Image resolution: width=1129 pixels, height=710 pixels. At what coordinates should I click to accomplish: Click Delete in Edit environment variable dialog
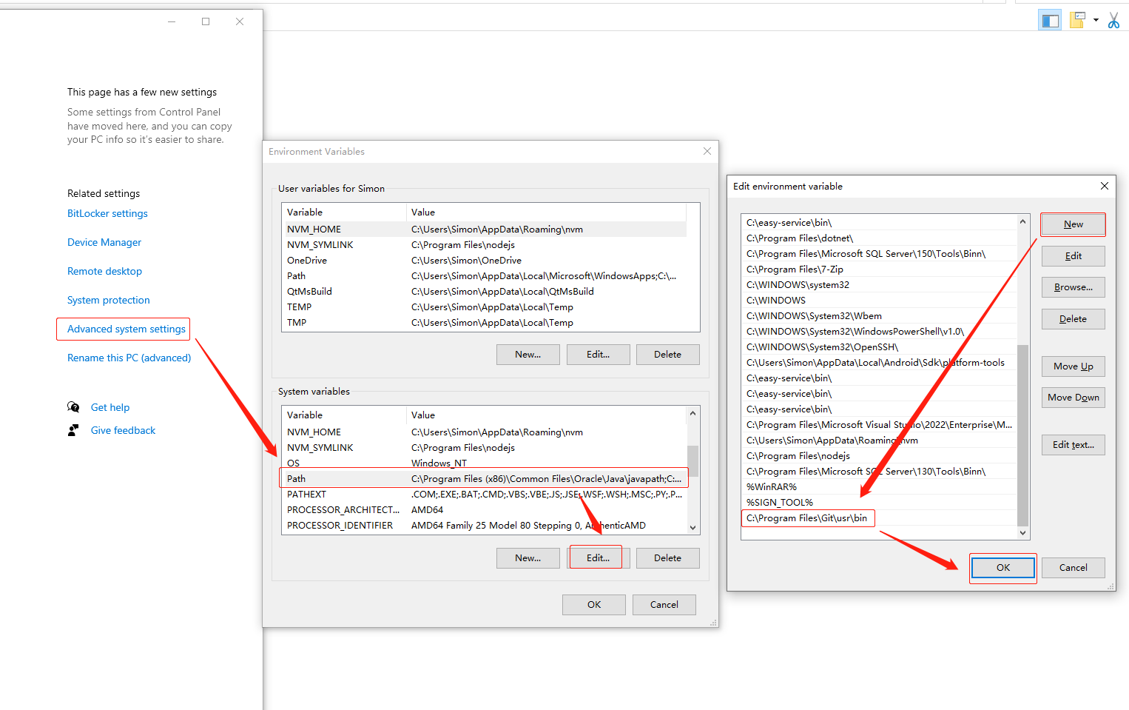pos(1074,319)
